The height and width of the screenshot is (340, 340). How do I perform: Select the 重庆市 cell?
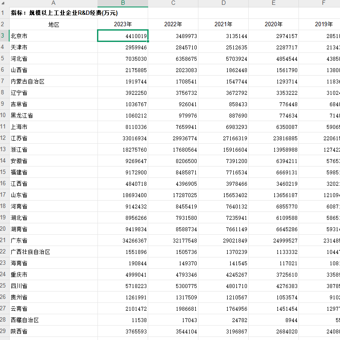coord(54,274)
